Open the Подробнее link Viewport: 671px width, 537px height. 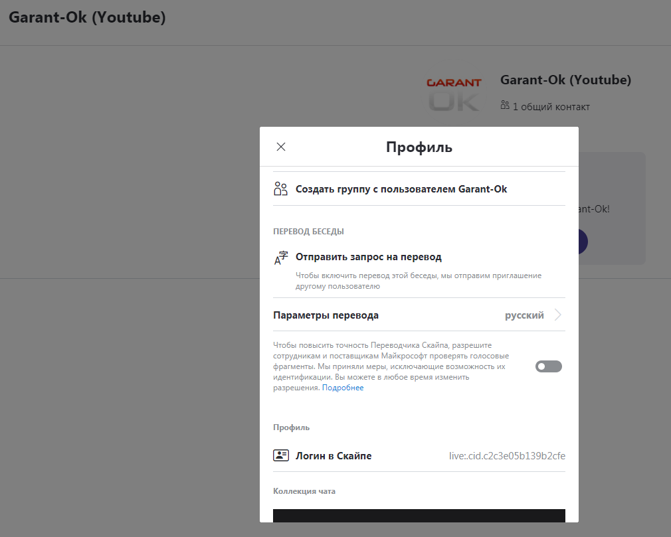point(343,388)
